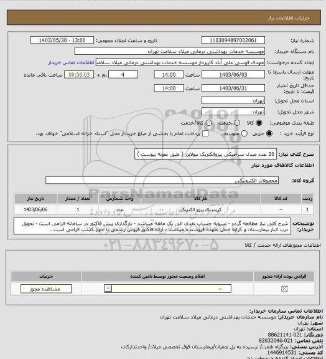Toggle the الزامی بودن ارائه مجوز checkbox
Screen dimensions: 326x359
pyautogui.click(x=284, y=289)
